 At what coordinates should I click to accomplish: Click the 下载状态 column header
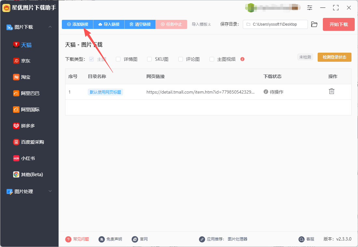(x=272, y=76)
